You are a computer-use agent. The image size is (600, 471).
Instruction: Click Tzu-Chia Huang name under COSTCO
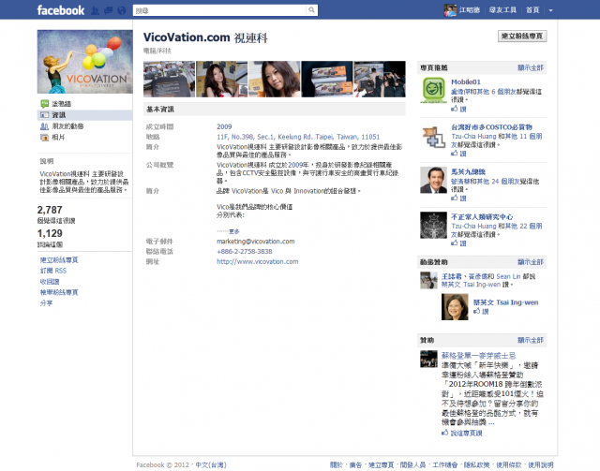[x=473, y=136]
